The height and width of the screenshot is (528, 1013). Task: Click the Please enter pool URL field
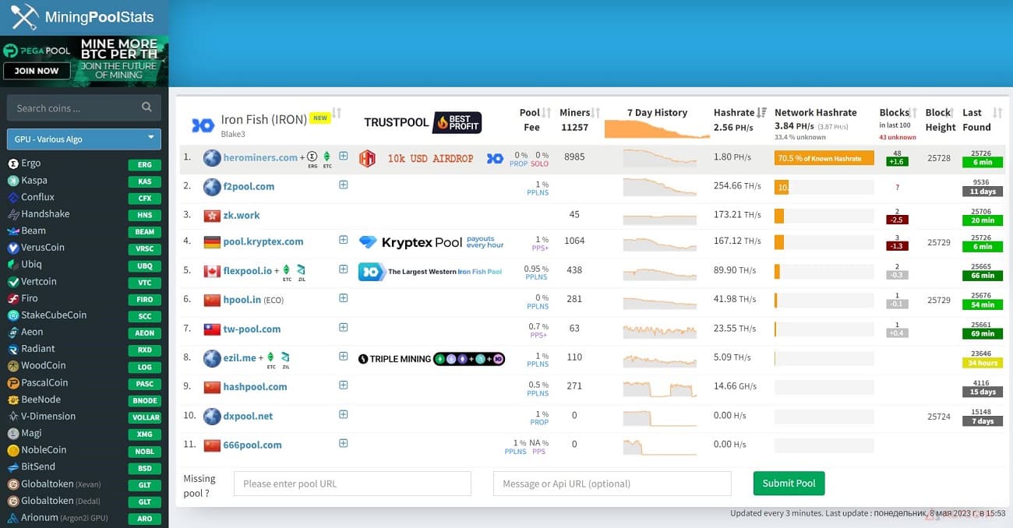[352, 484]
